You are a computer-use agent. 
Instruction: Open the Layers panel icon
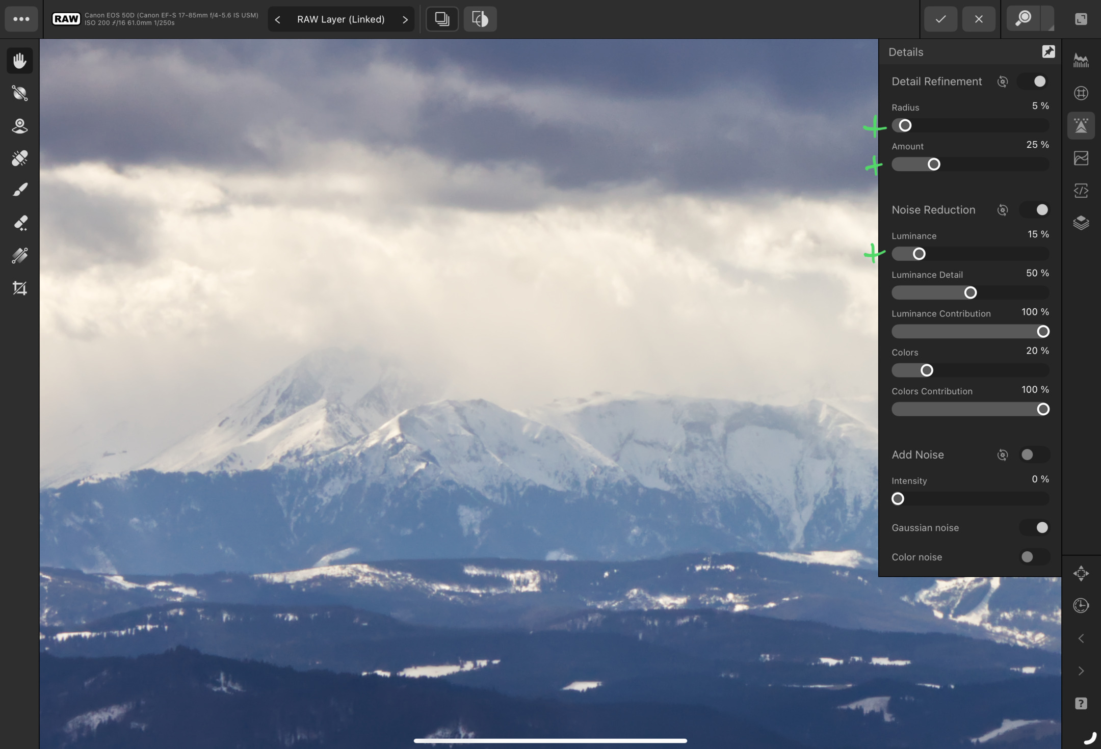pyautogui.click(x=1081, y=222)
